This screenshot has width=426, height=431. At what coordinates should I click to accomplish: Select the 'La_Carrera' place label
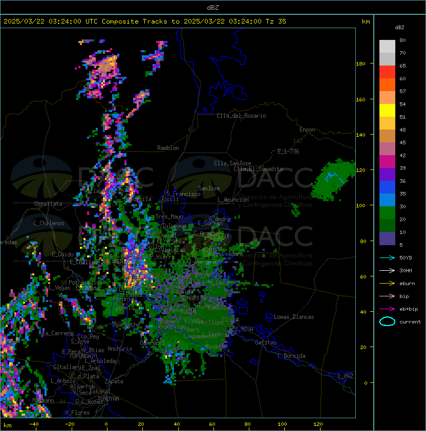coord(58,333)
